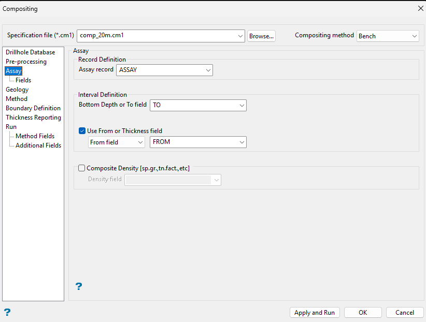
Task: Click Apply and Run
Action: tap(315, 313)
